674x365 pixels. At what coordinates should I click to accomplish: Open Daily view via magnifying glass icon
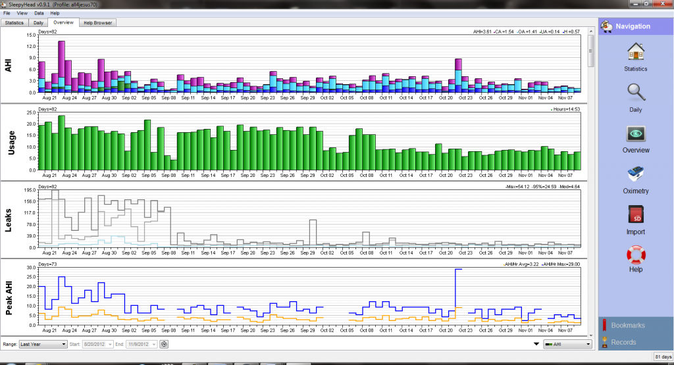pos(635,92)
